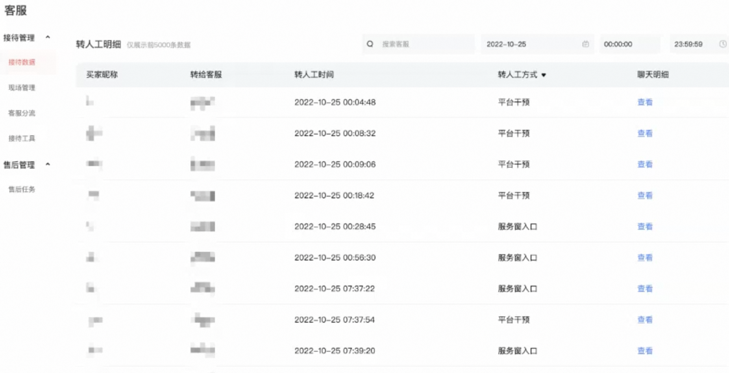The width and height of the screenshot is (729, 373).
Task: Click 平台干预 in the 00:18:42 row
Action: pyautogui.click(x=514, y=196)
